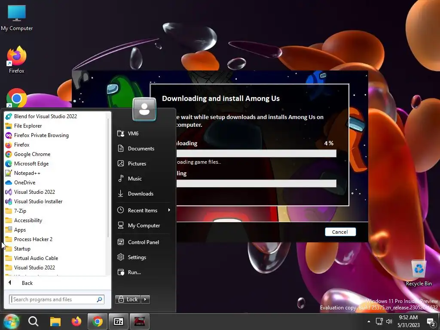Click the search magnifier in the search box
Screen dimensions: 440x330
pos(99,299)
